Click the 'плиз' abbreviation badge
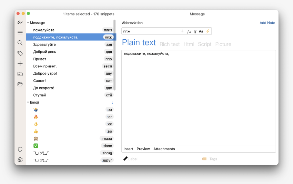The image size is (293, 184). [x=108, y=30]
